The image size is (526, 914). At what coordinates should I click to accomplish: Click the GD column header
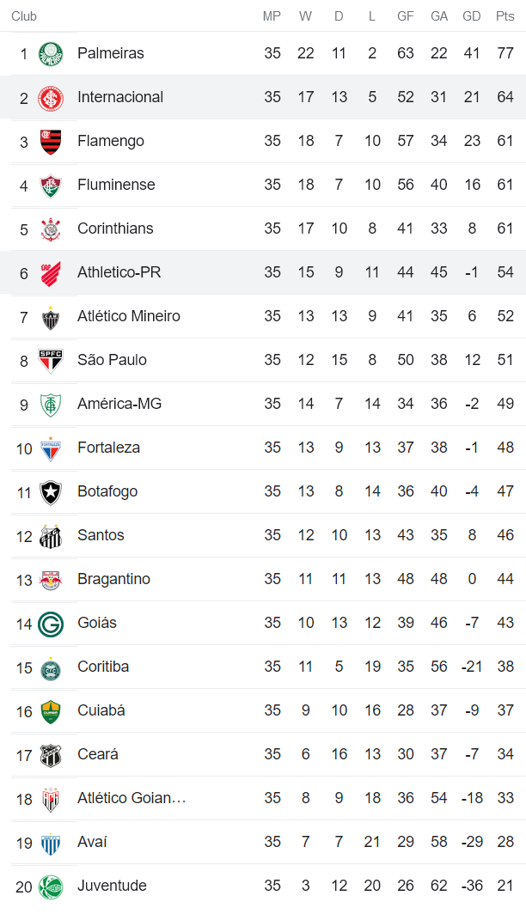(471, 16)
